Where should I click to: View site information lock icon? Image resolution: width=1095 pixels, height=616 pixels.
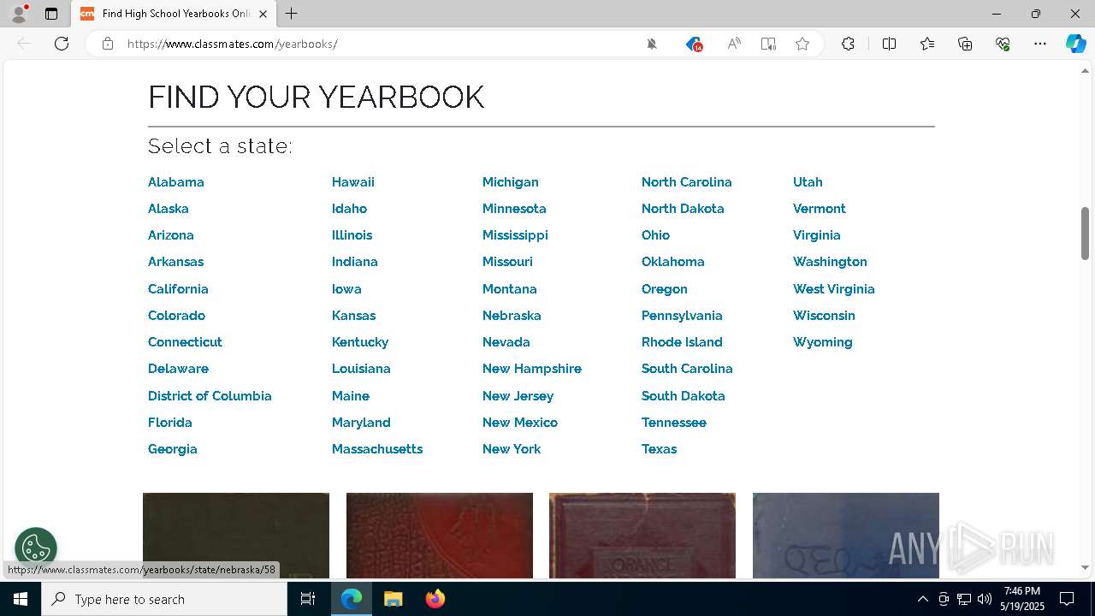click(x=108, y=44)
